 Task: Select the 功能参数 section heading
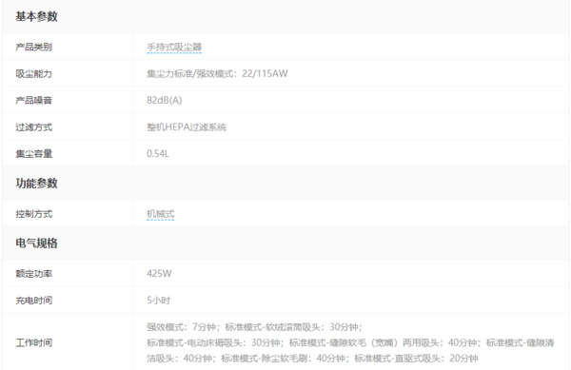click(x=36, y=183)
